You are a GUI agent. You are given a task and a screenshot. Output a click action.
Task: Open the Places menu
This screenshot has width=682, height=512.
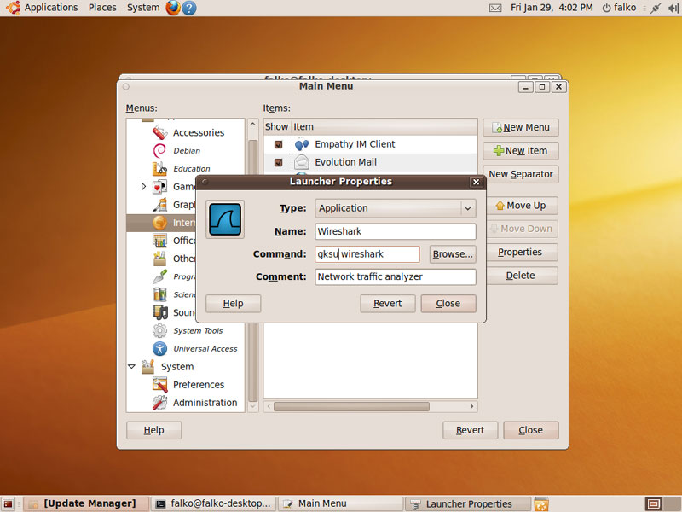click(x=102, y=8)
